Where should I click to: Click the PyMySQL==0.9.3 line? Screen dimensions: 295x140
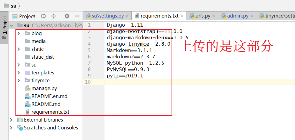(x=128, y=70)
